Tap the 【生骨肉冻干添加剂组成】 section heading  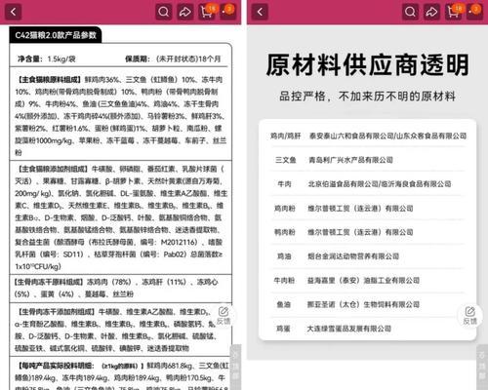coord(56,312)
